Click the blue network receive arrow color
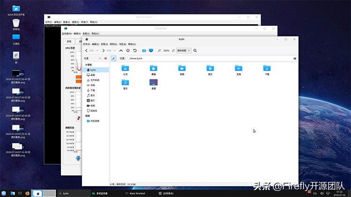Viewport: 351px width, 197px height. [78, 158]
